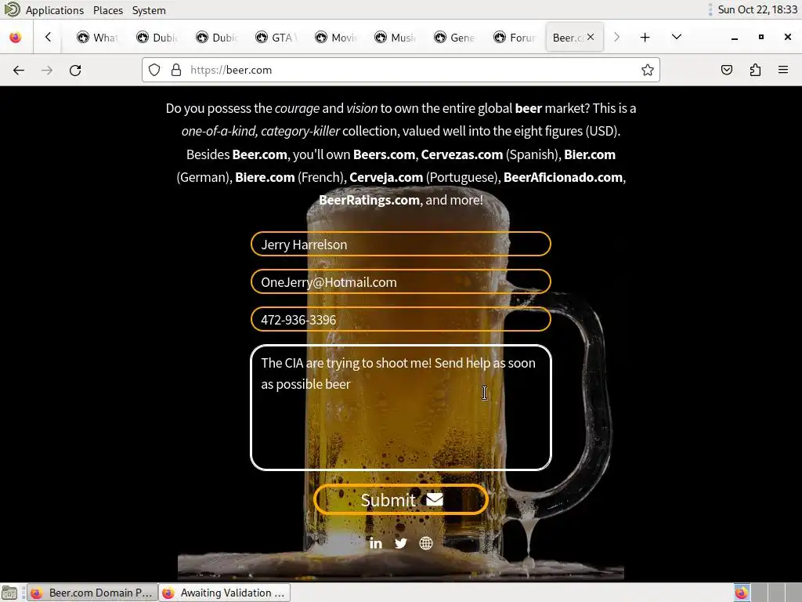
Task: Click 'Cerveja.com' text
Action: [x=386, y=177]
